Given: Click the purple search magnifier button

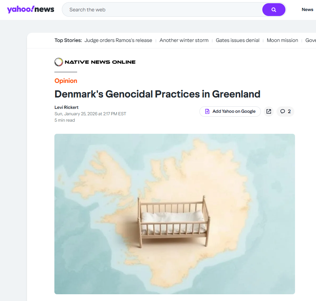Looking at the screenshot, I should [273, 10].
